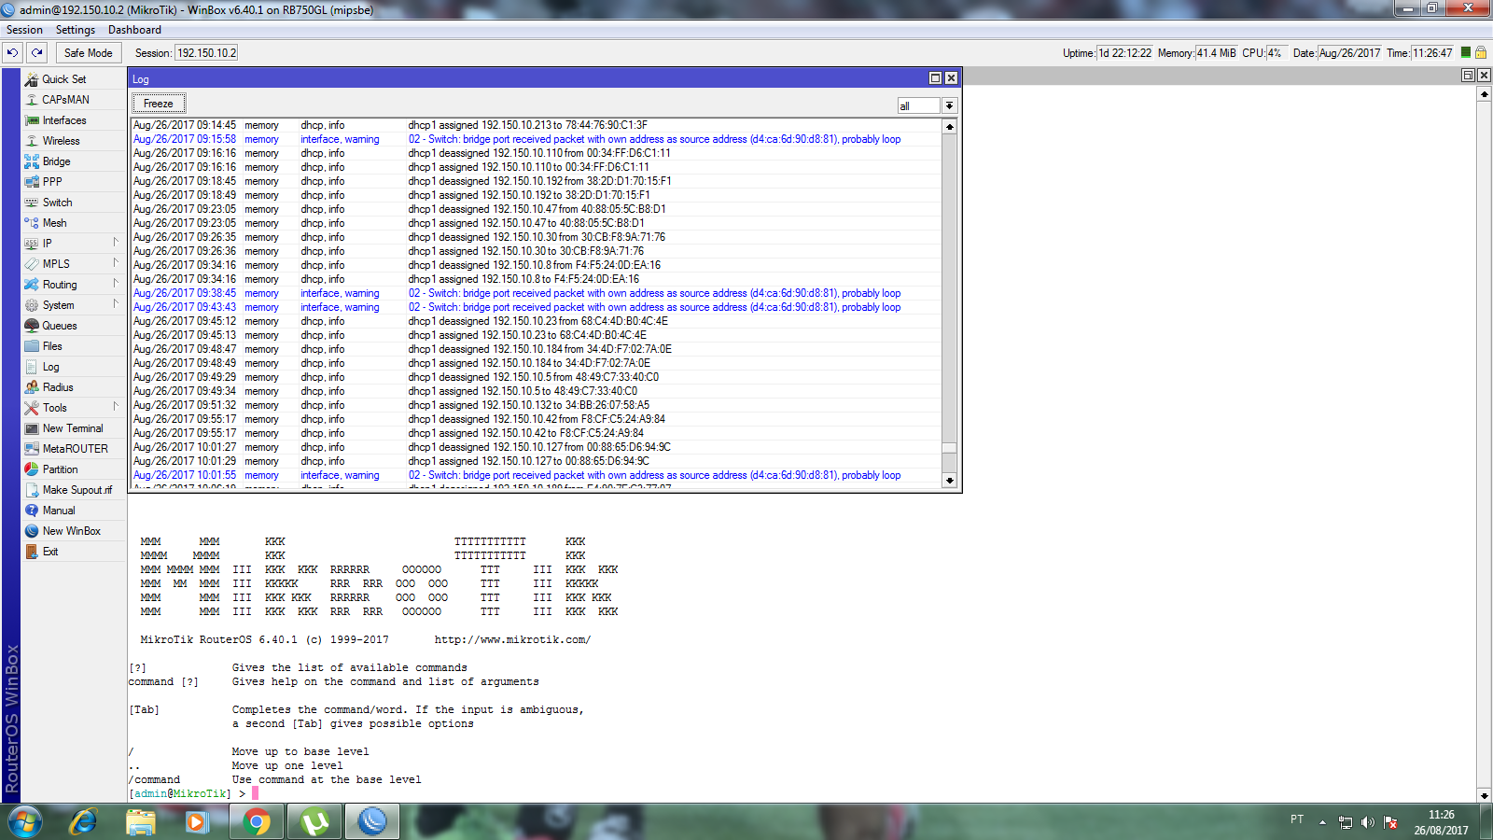Open the Session menu

pyautogui.click(x=25, y=30)
